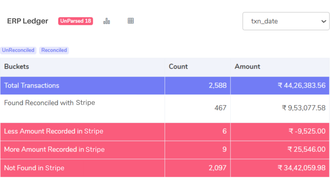Select the More Amount Recorded in Stripe row
This screenshot has height=185, width=330.
click(x=165, y=150)
